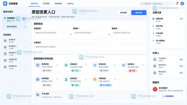Click the 影响组件 cube icon
This screenshot has height=105, width=187.
tap(66, 65)
